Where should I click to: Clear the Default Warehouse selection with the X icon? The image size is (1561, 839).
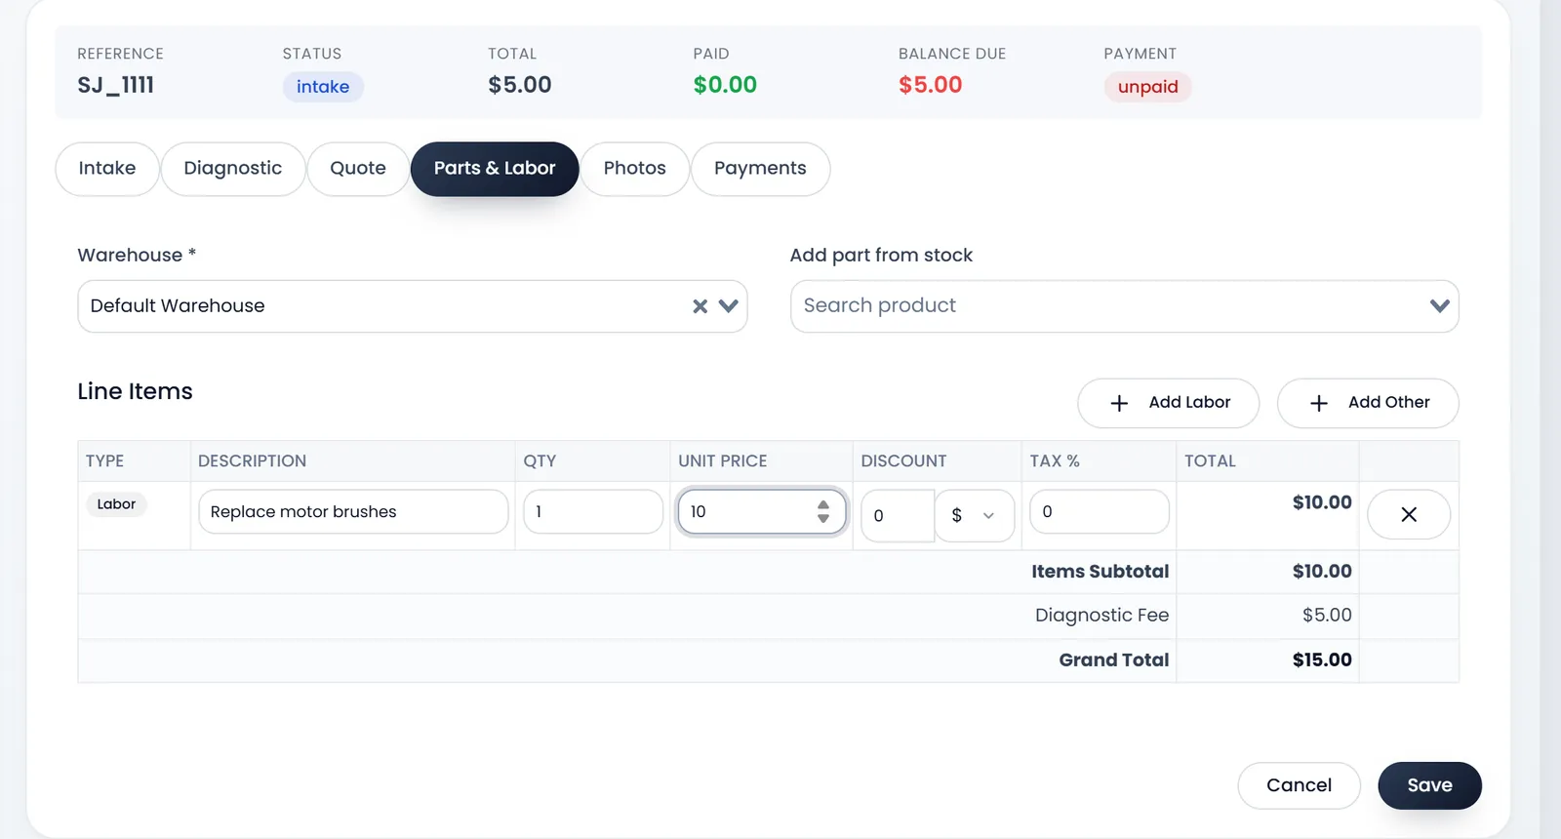coord(700,306)
